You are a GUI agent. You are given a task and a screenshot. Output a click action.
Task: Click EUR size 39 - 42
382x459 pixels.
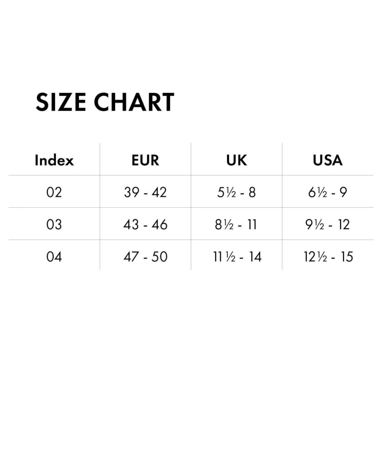coord(145,192)
